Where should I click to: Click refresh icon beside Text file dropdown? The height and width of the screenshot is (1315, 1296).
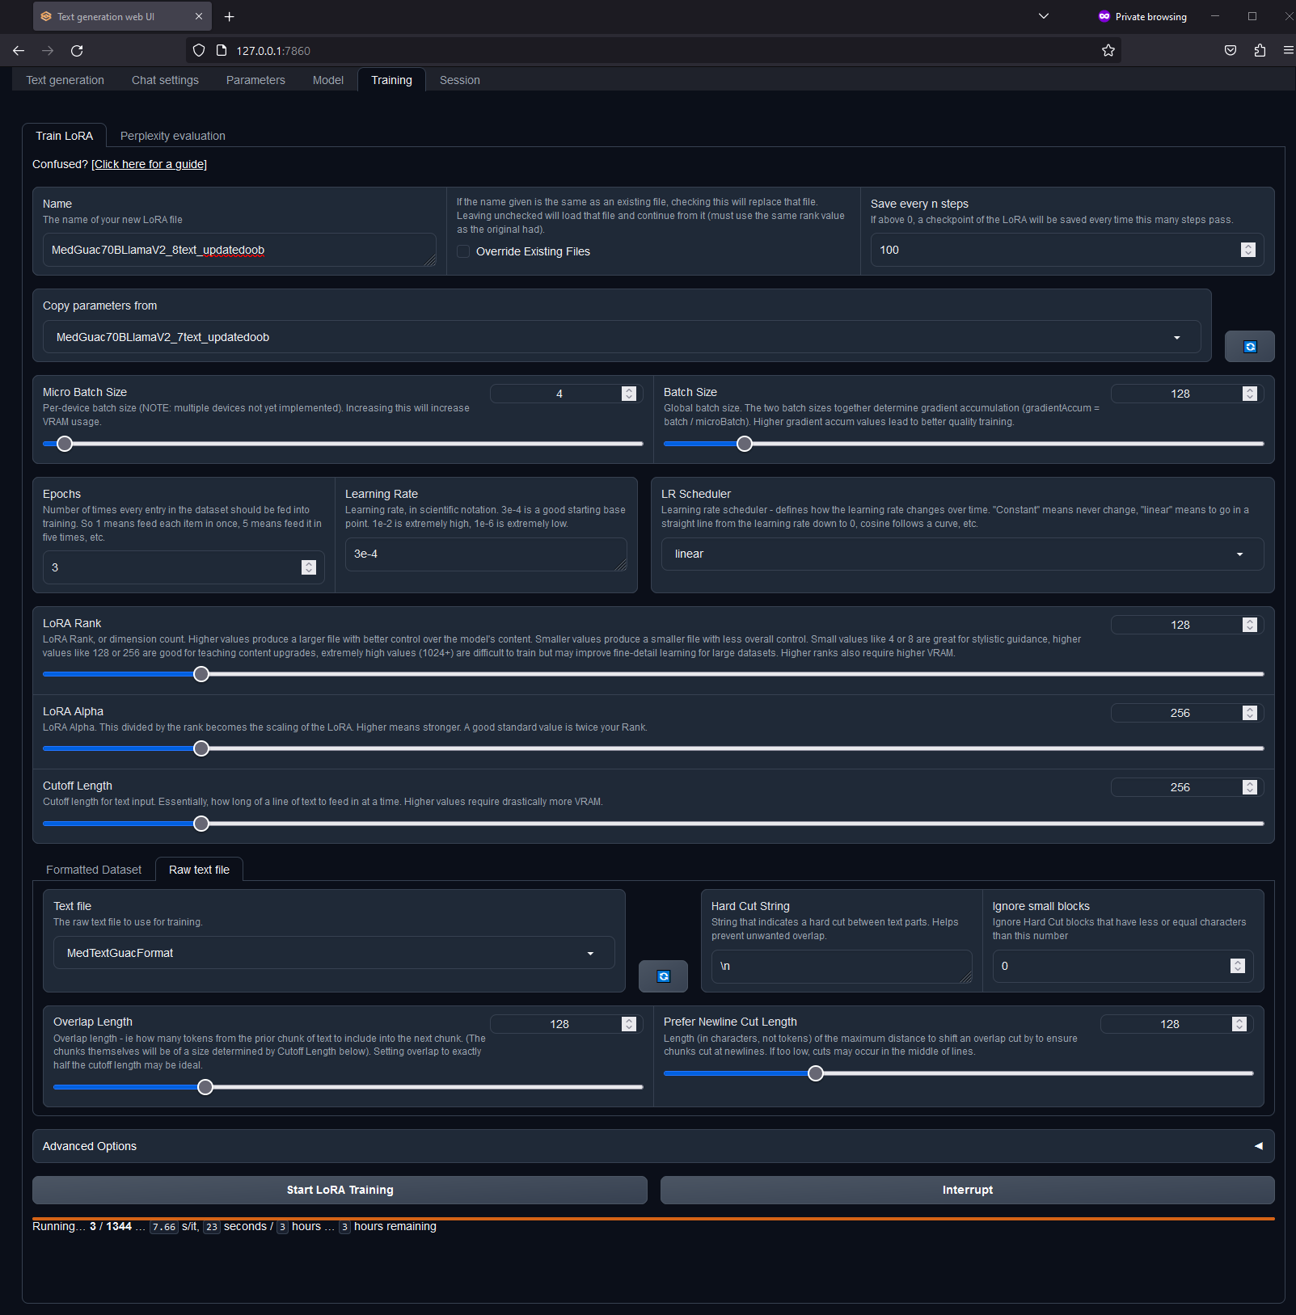tap(663, 976)
